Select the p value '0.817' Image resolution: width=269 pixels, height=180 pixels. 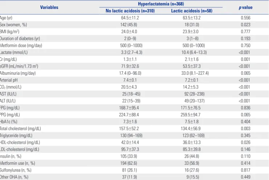coord(245,170)
